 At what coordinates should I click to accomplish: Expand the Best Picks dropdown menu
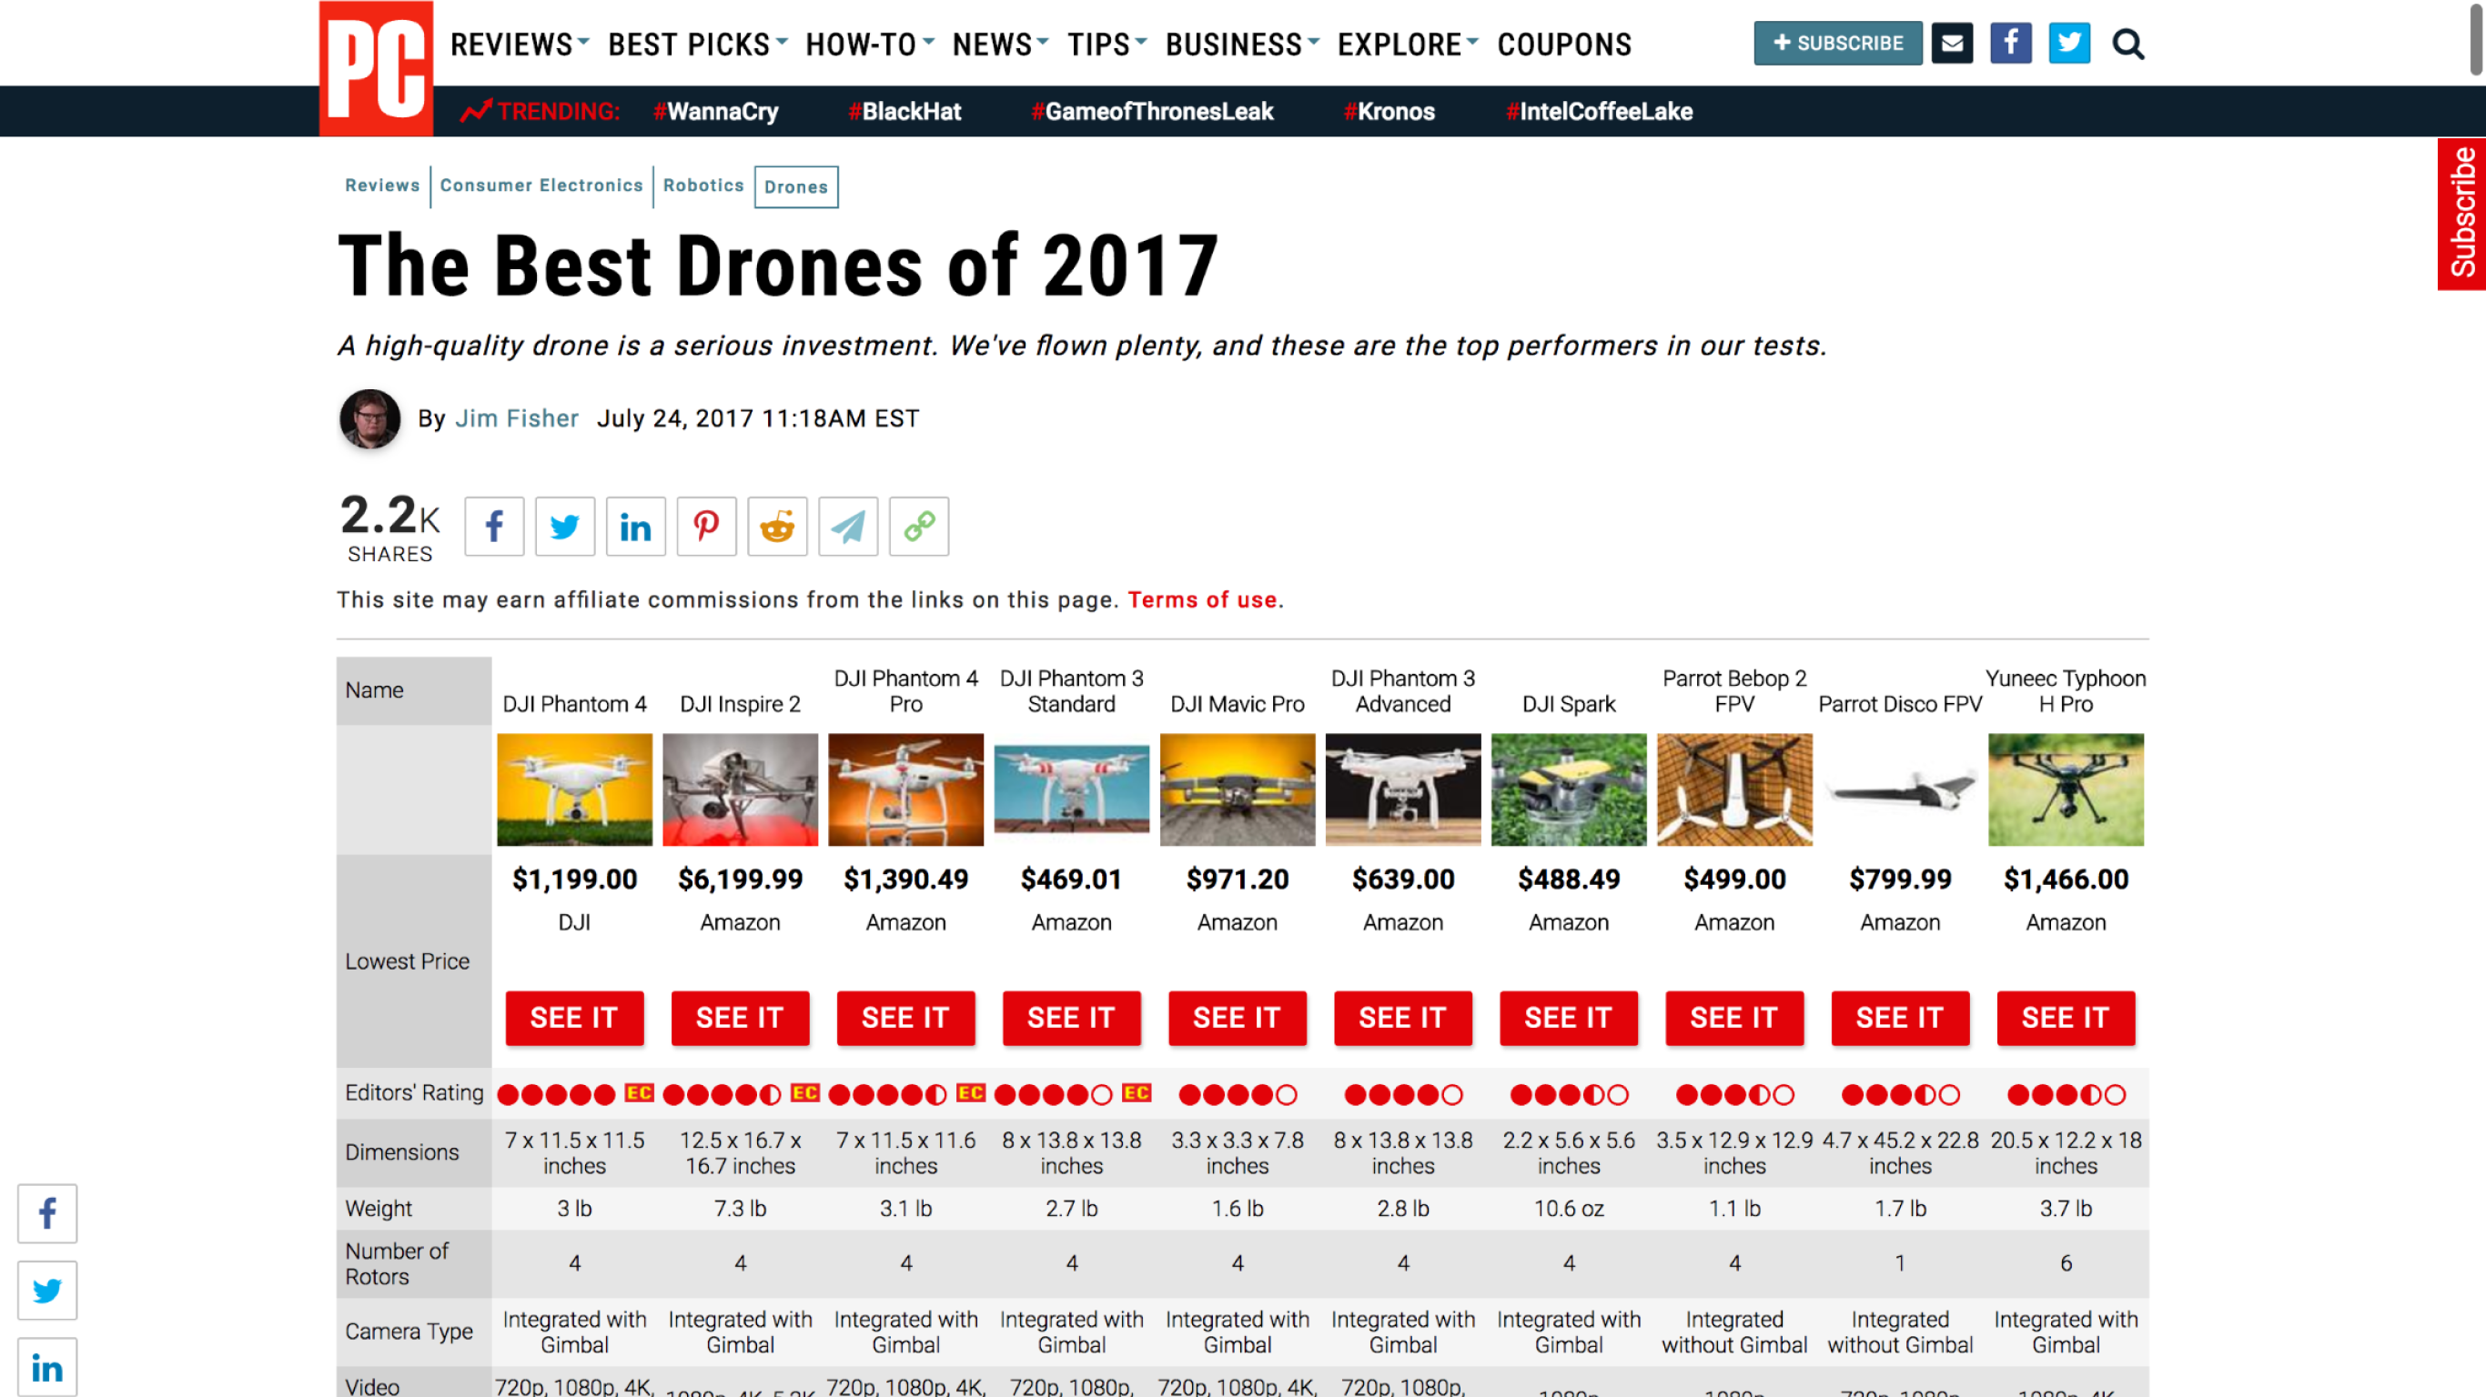(x=698, y=45)
